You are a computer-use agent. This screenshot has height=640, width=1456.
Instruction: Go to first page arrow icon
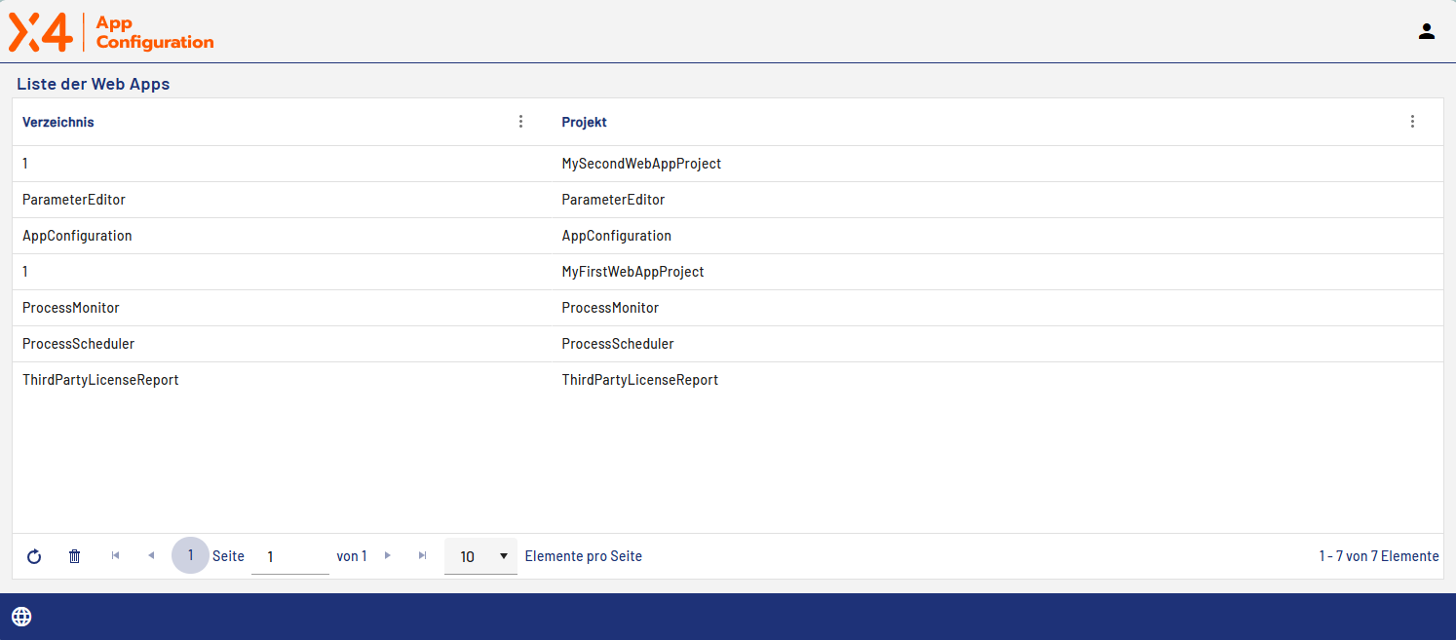(116, 555)
